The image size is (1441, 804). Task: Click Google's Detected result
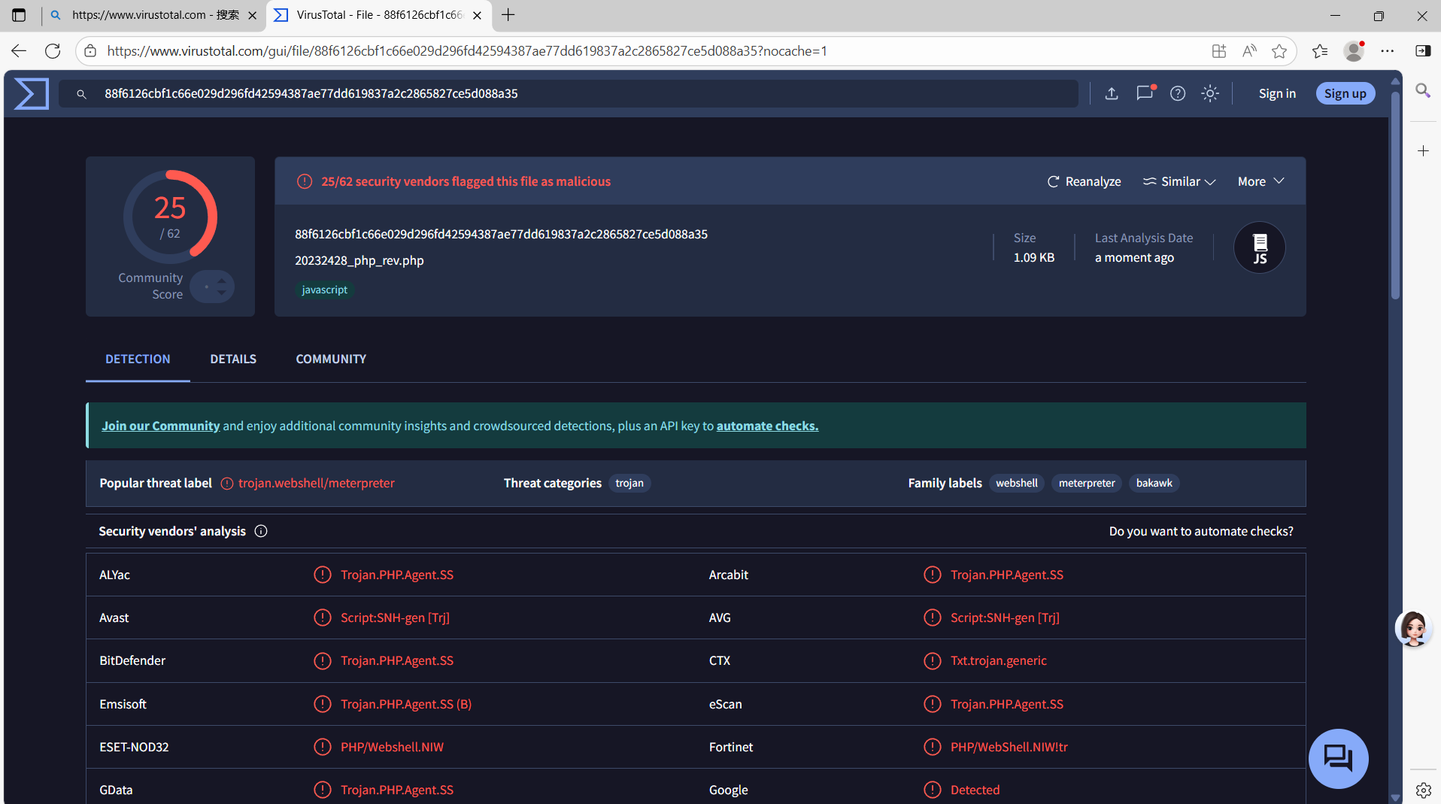pos(975,790)
